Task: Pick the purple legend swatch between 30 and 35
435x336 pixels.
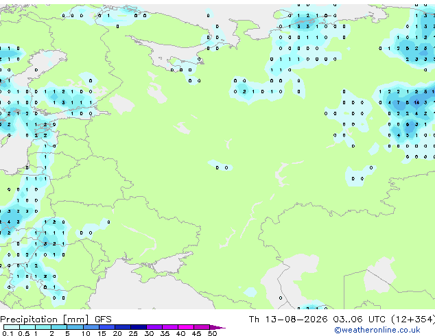Action: pyautogui.click(x=154, y=327)
